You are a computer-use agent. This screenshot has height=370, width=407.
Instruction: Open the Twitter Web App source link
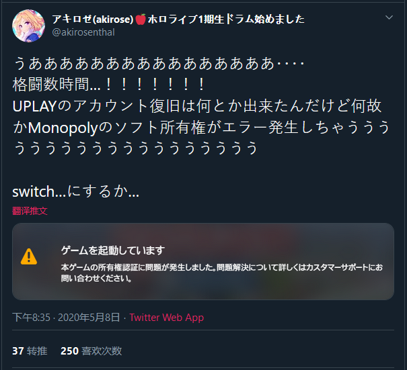167,318
